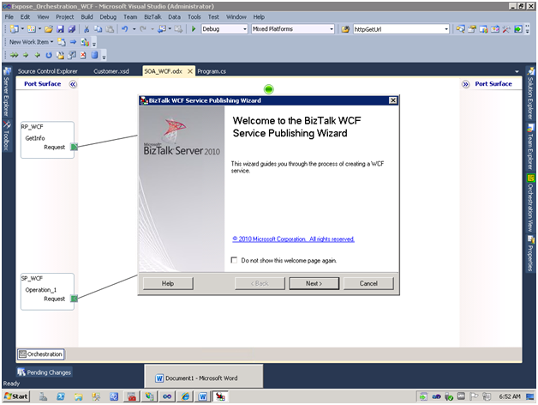Click Cancel in the publishing wizard
The height and width of the screenshot is (405, 538).
[368, 284]
